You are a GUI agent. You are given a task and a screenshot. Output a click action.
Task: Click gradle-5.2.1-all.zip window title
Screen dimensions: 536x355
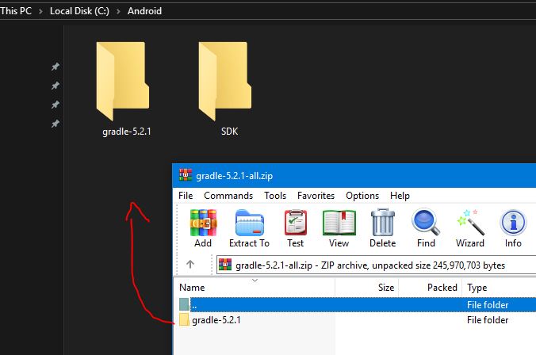235,176
